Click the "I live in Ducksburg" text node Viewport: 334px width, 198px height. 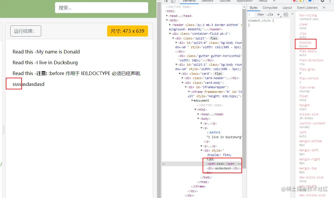(x=224, y=137)
